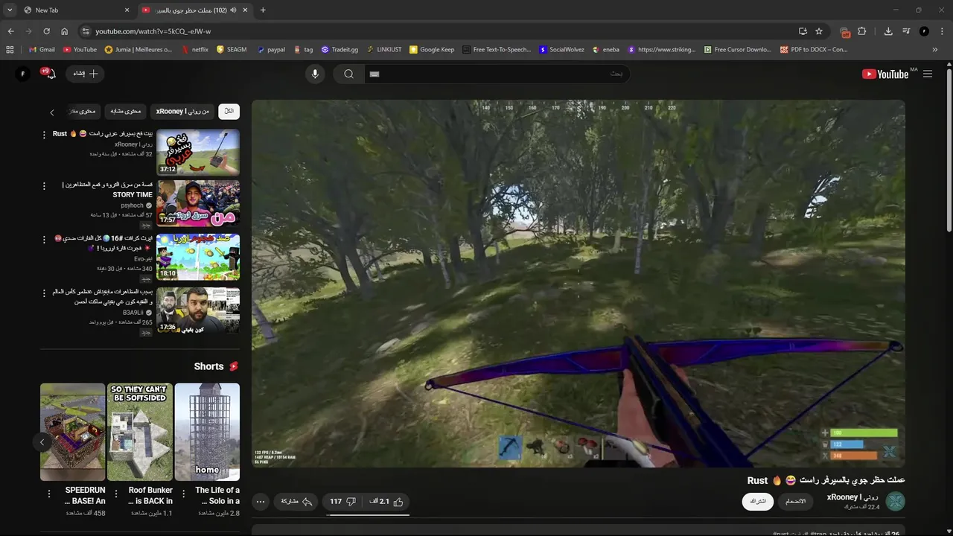Open browser downloads icon
Viewport: 953px width, 536px height.
(x=888, y=31)
